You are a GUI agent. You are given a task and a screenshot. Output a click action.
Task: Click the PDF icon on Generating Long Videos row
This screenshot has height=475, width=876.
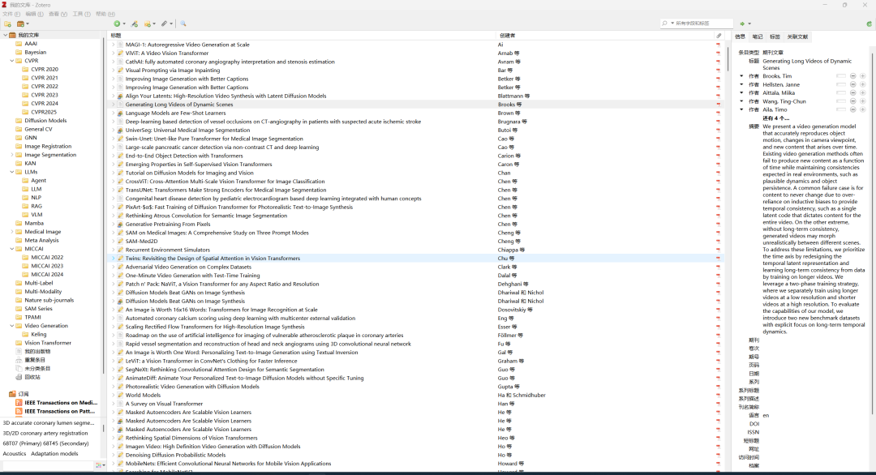(x=718, y=105)
